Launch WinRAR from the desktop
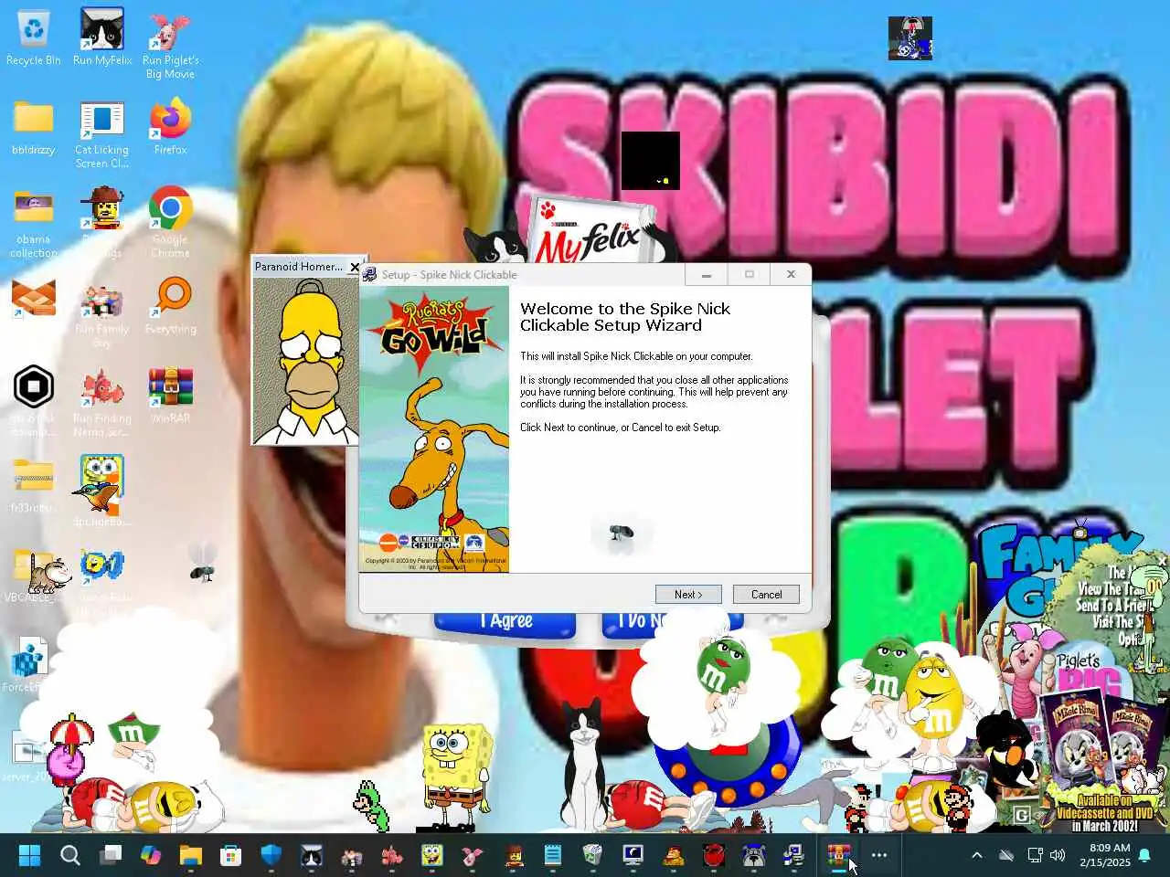Viewport: 1170px width, 877px height. click(170, 395)
